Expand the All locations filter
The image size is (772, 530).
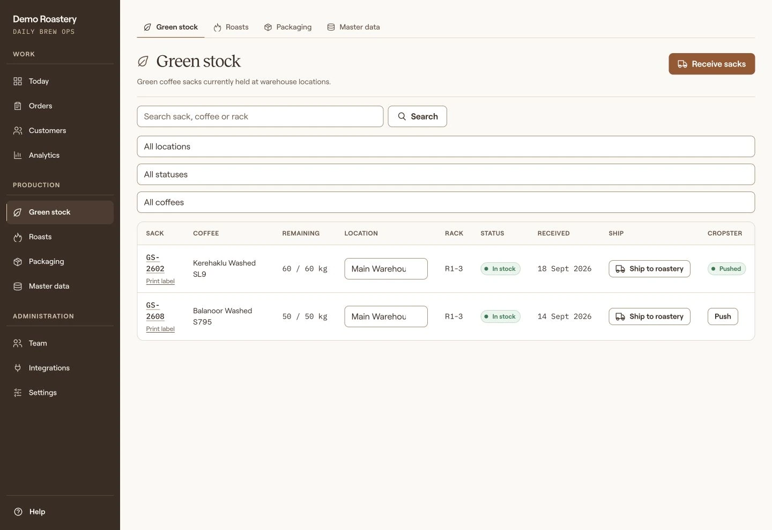click(x=446, y=146)
